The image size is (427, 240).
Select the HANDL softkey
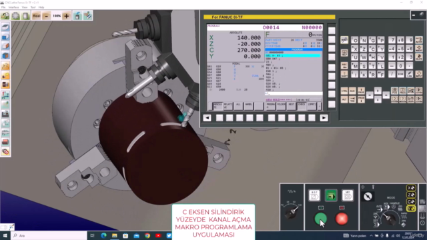point(249,106)
